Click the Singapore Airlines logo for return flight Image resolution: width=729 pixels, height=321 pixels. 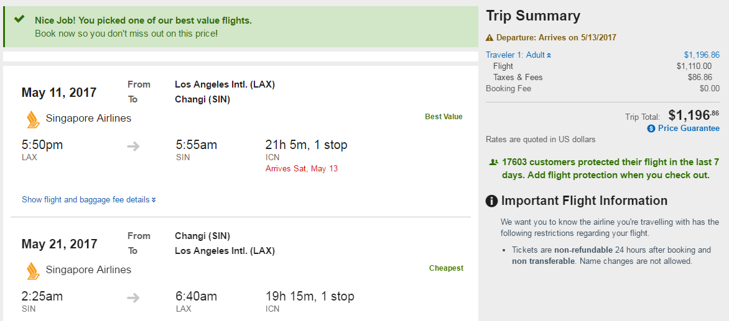tap(32, 270)
